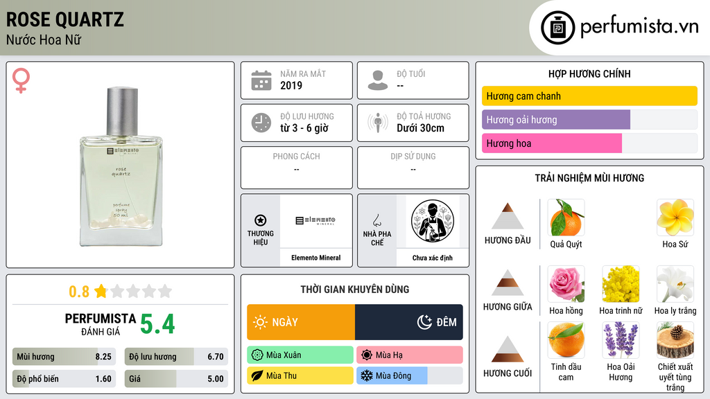
Task: Open the Hoa Sứ note image
Action: point(675,218)
